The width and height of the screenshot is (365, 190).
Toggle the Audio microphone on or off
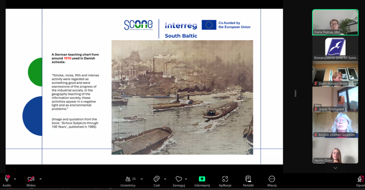[7, 179]
